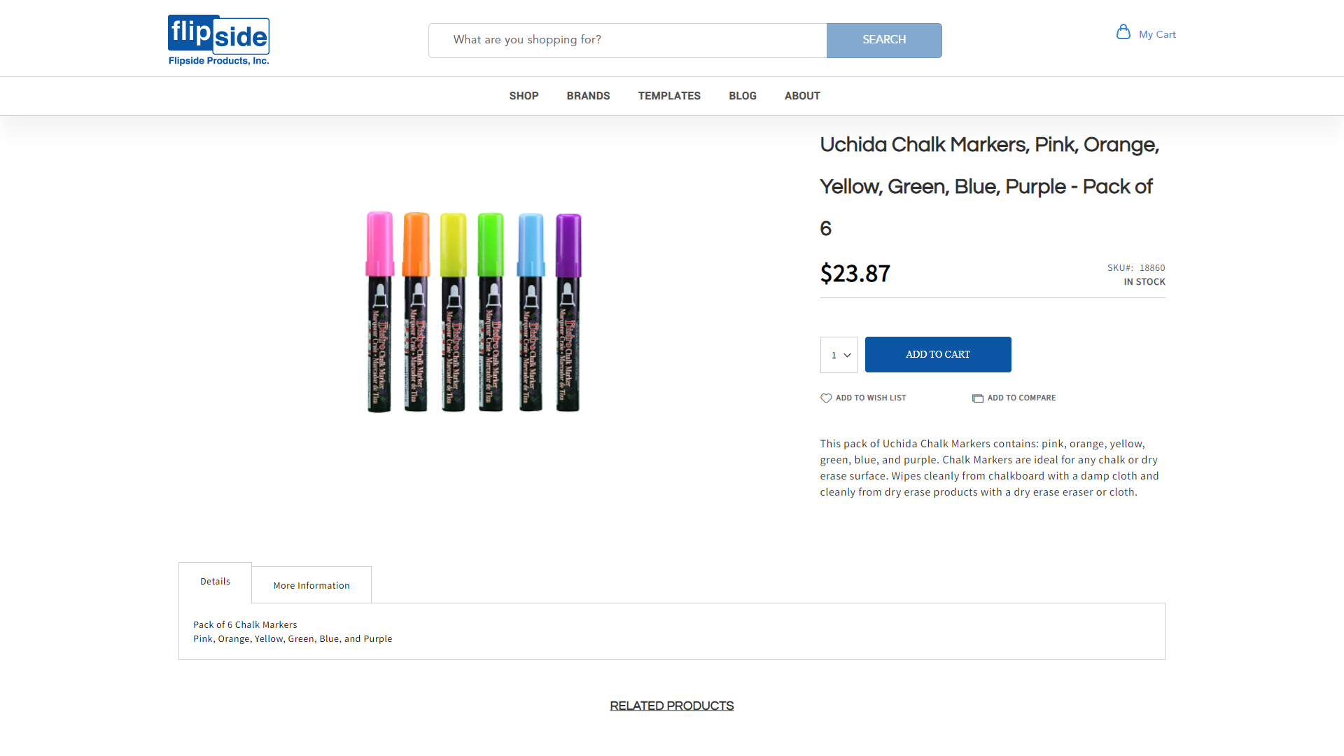Screen dimensions: 1344x756
Task: Click the My Cart link
Action: 1158,34
